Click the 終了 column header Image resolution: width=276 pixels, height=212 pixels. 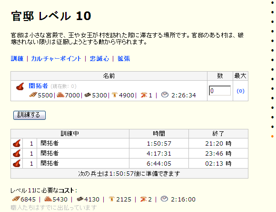pyautogui.click(x=218, y=134)
